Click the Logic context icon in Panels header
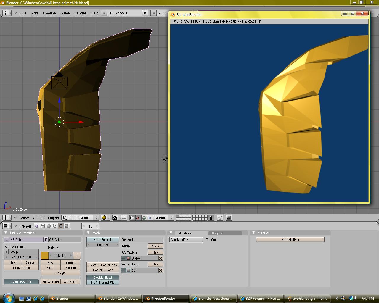 point(37,226)
